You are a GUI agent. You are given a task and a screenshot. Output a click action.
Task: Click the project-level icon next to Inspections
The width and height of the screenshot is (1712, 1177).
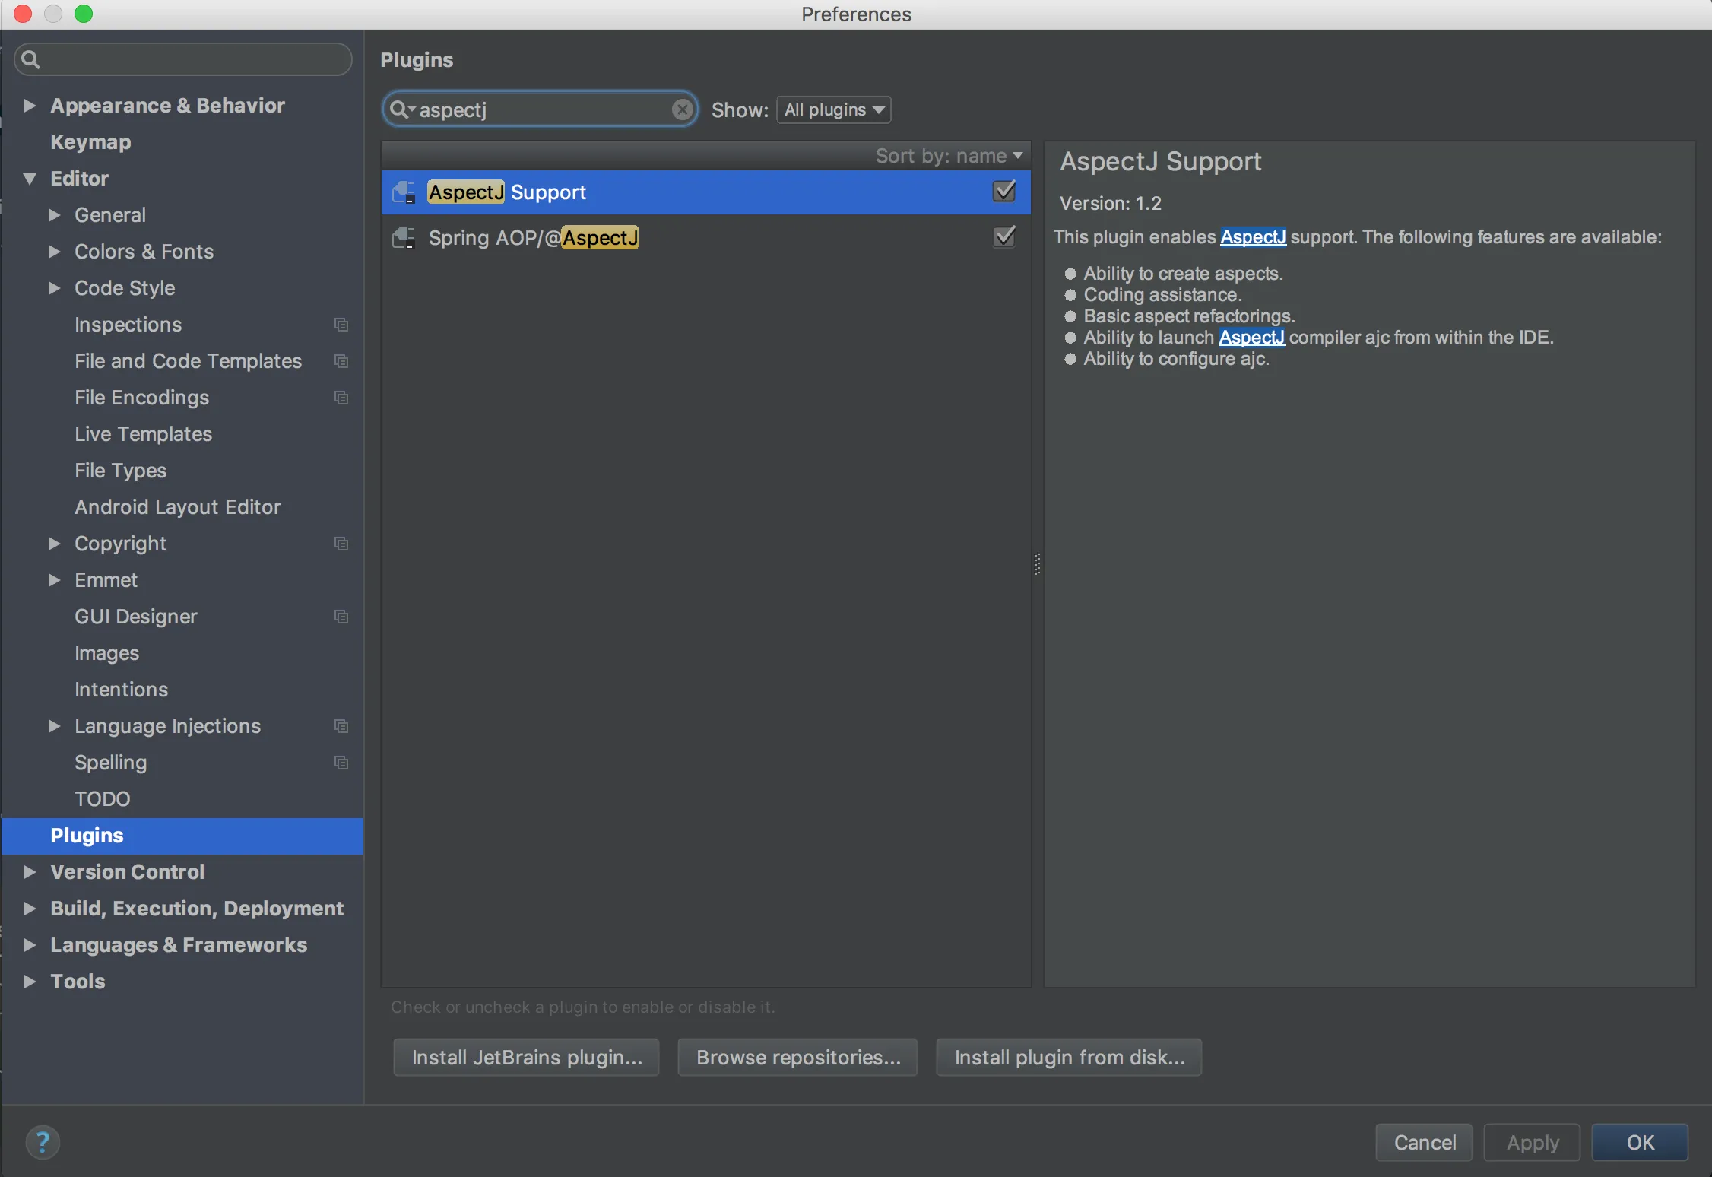point(341,325)
